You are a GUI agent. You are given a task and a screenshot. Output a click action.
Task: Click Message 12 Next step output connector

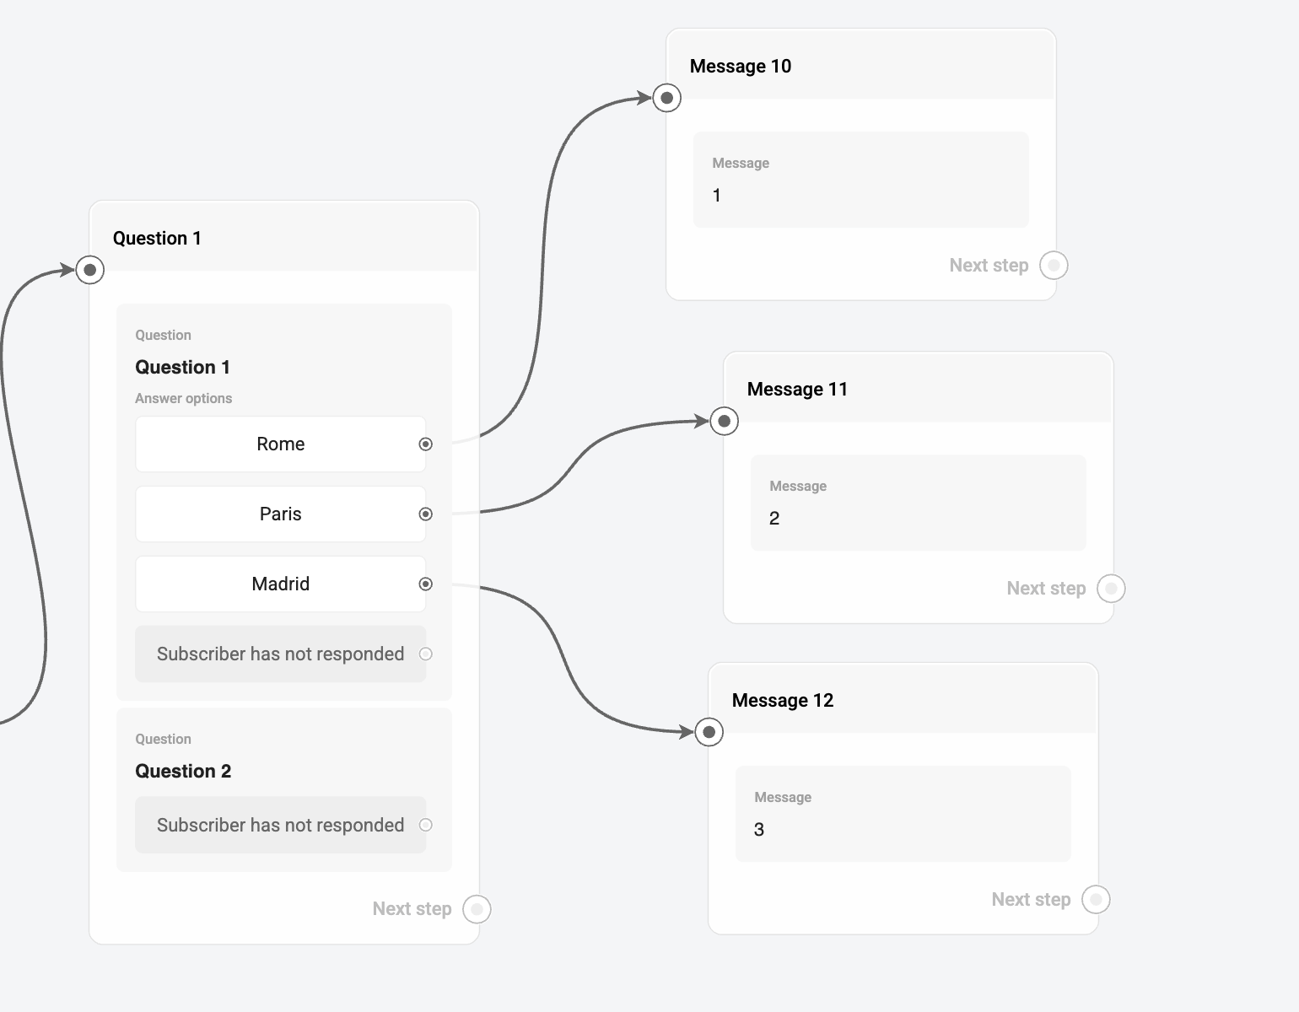point(1096,900)
